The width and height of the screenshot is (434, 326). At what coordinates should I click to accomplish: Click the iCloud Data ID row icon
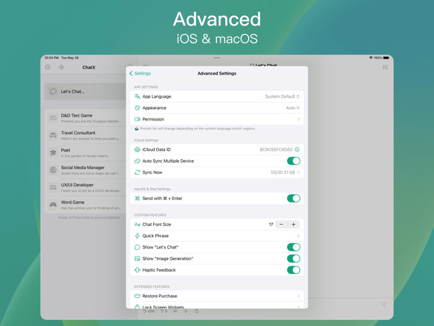(137, 150)
